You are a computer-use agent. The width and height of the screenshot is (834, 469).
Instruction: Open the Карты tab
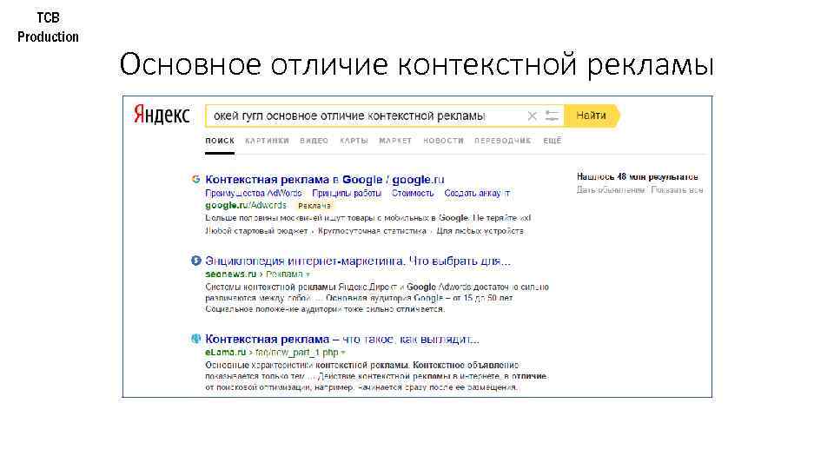tap(354, 141)
